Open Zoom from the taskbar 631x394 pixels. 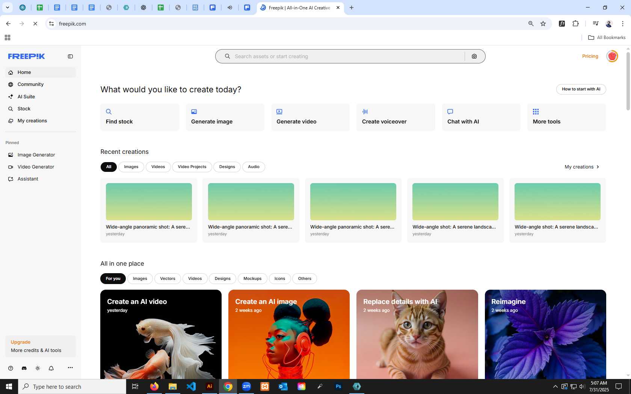[246, 386]
